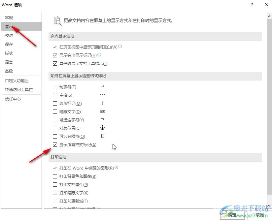Image resolution: width=272 pixels, height=221 pixels.
Task: Click the vertical scrollbar thumb
Action: point(269,107)
